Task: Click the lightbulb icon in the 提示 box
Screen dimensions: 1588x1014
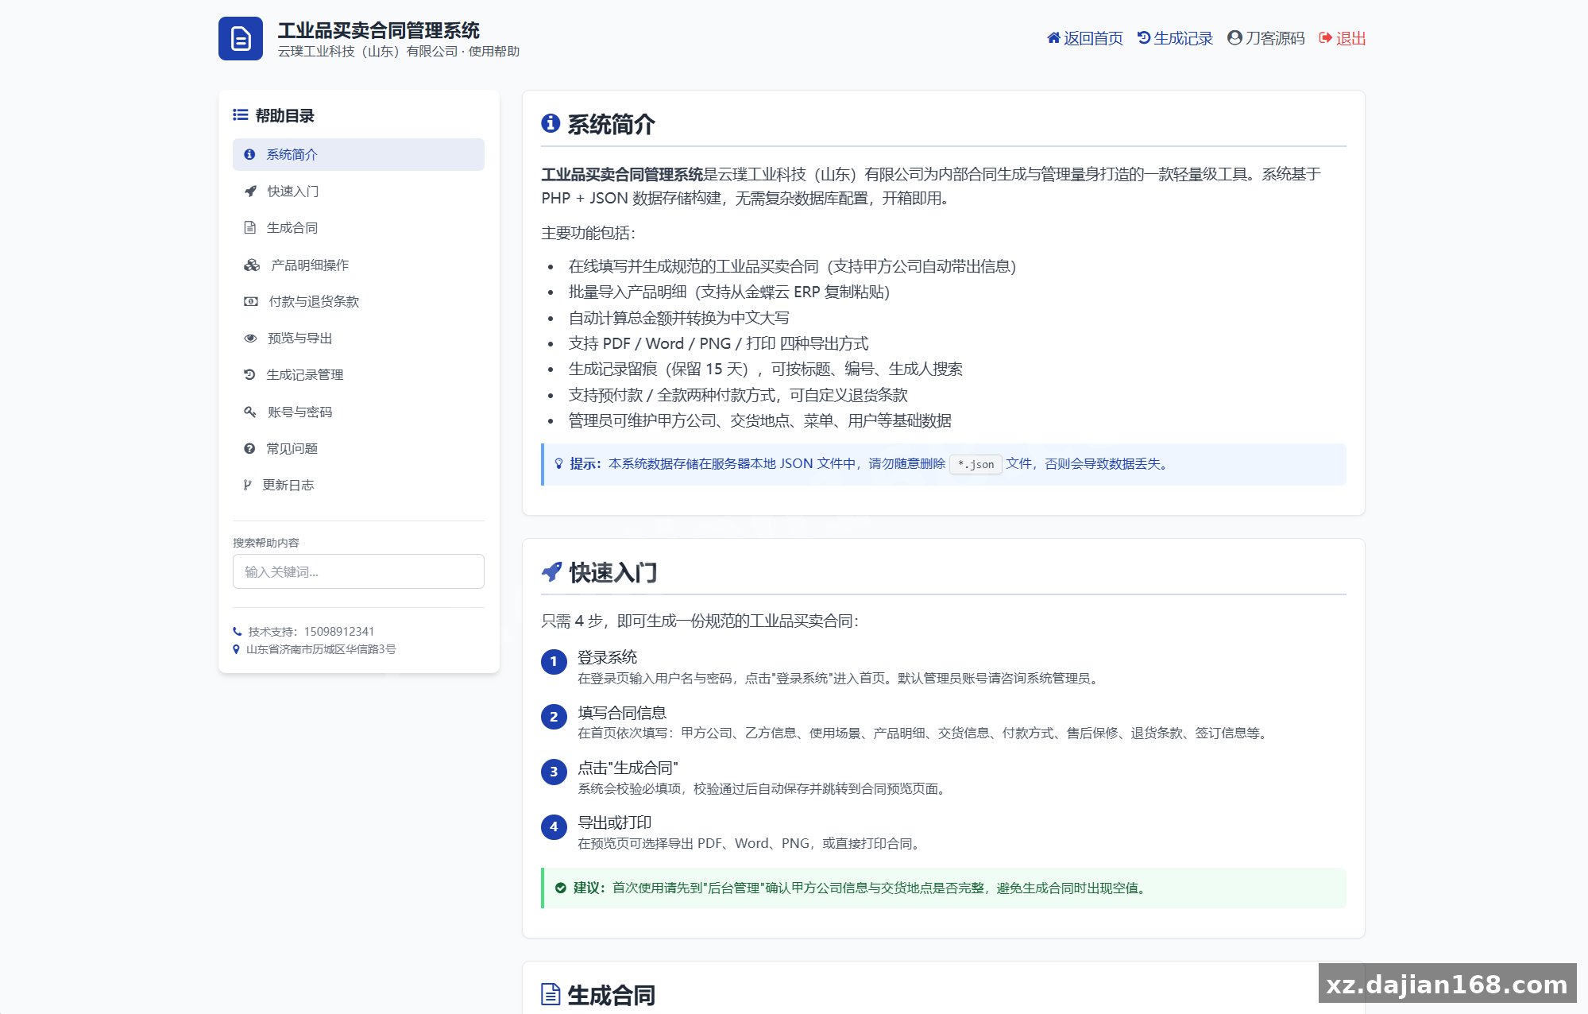Action: [x=558, y=464]
